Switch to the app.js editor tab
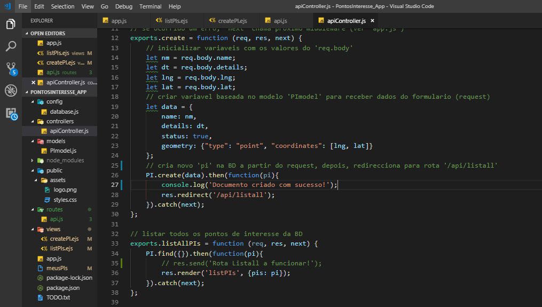 coord(119,21)
